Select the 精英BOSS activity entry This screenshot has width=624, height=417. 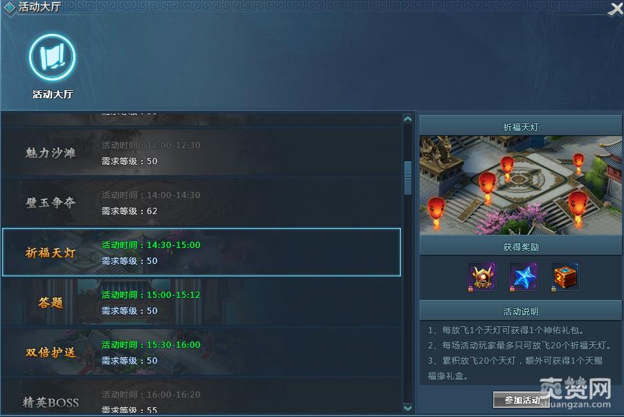coord(202,397)
